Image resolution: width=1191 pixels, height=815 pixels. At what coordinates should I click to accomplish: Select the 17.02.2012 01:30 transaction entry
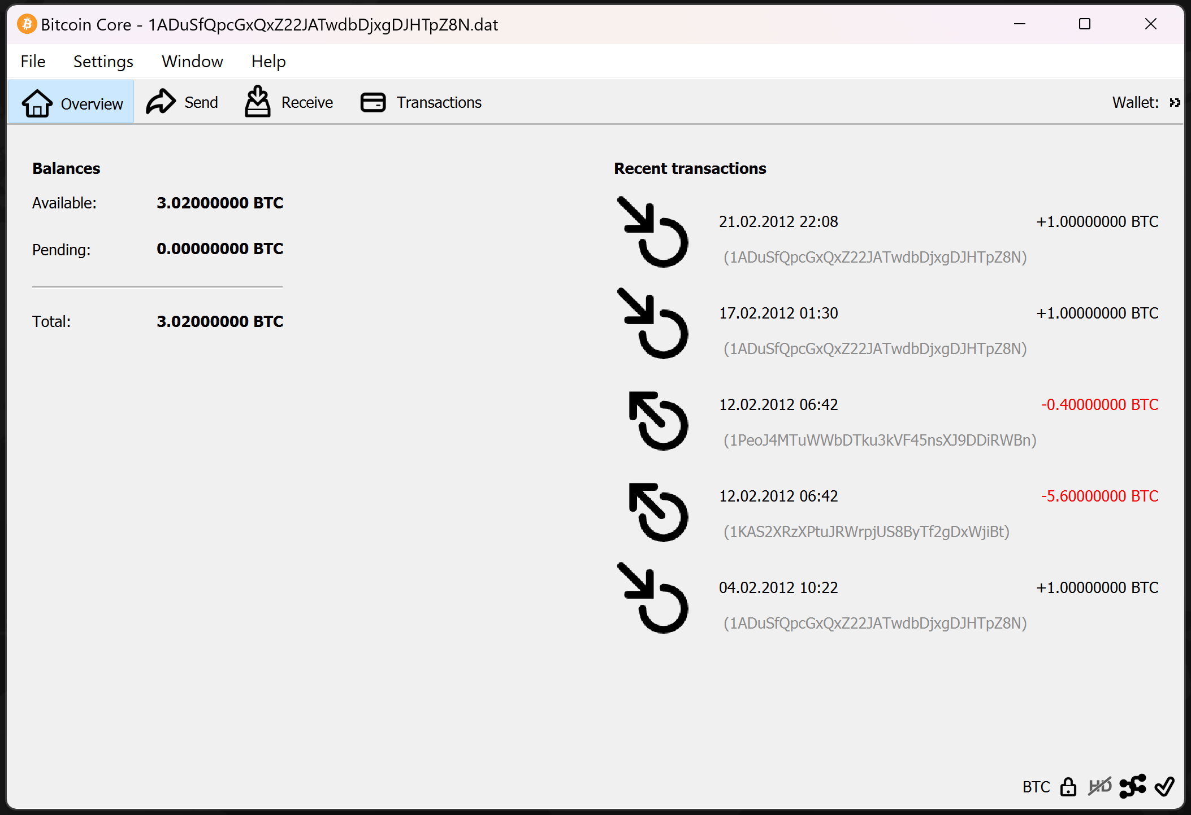pos(778,313)
